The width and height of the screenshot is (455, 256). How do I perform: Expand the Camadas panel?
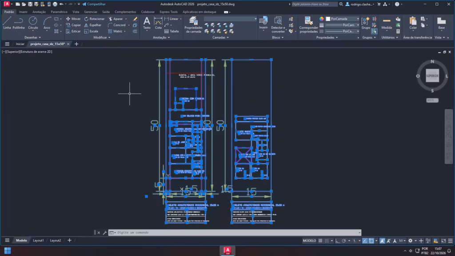pos(220,37)
